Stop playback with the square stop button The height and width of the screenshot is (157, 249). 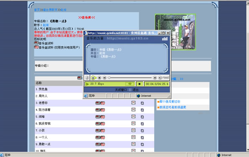click(99, 78)
